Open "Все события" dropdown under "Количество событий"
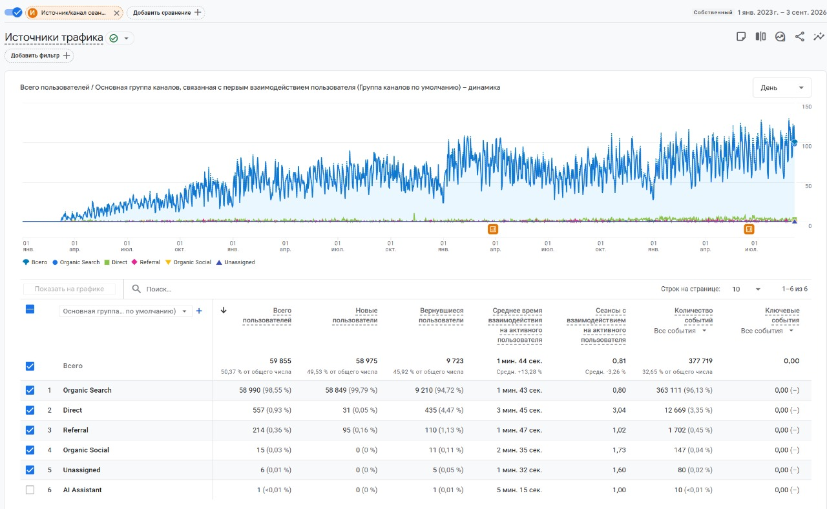Image resolution: width=827 pixels, height=509 pixels. click(x=680, y=331)
